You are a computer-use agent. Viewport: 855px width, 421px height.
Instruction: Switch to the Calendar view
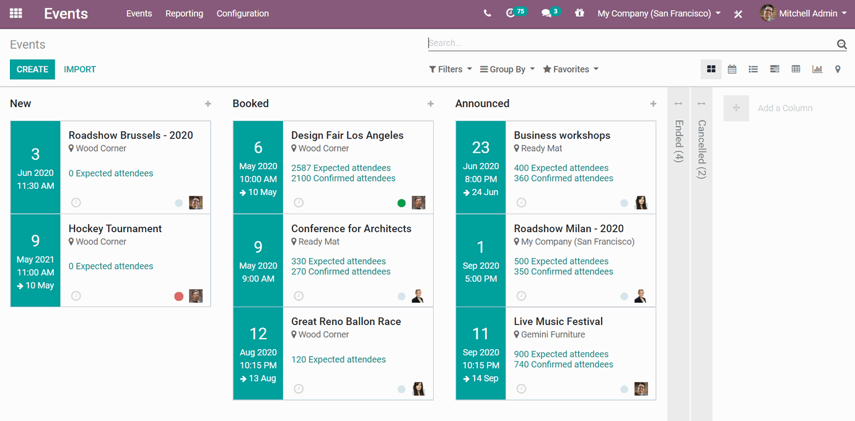coord(732,69)
